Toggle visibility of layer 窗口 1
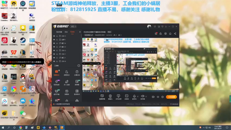231x130 pixels. [x=54, y=57]
